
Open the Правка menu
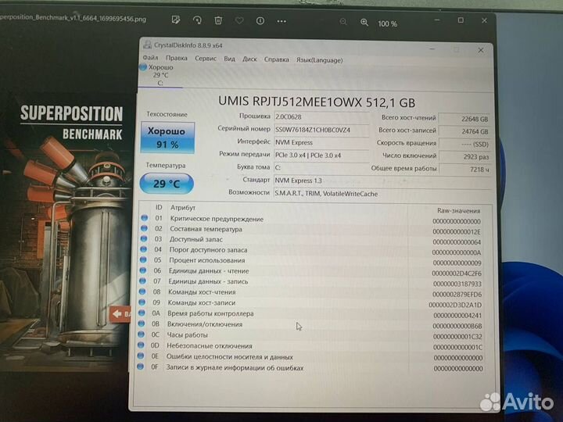pyautogui.click(x=176, y=58)
